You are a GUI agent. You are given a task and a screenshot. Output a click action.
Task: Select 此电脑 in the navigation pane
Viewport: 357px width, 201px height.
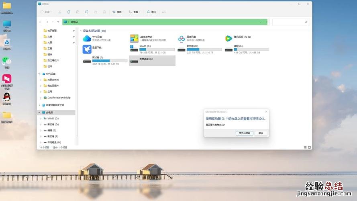(56, 113)
